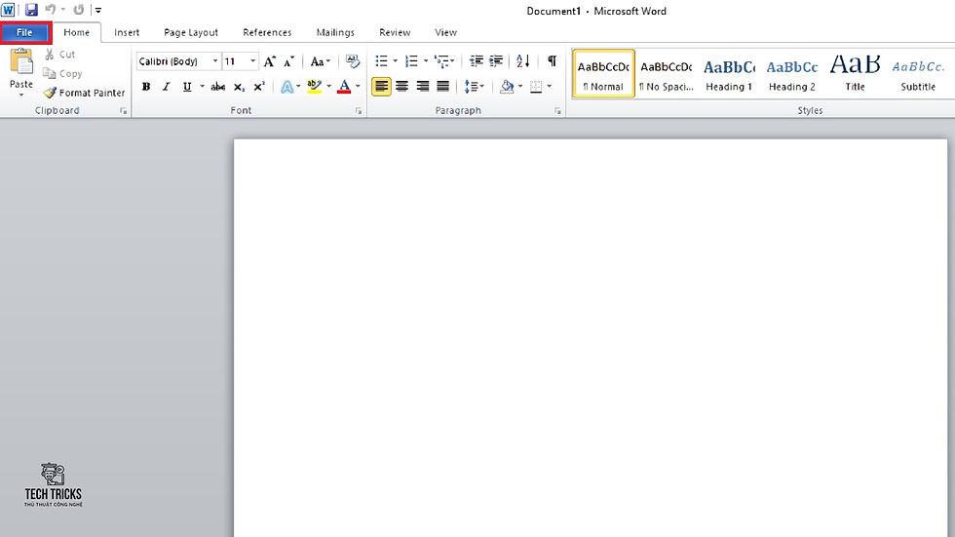Open the View tab
Screen dimensions: 955x537
(x=446, y=33)
